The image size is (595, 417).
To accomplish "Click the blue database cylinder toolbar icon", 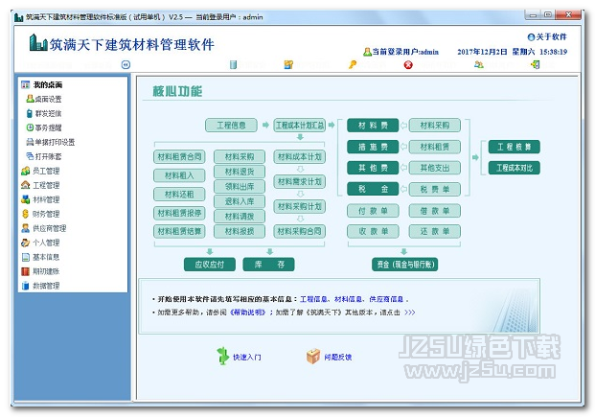I will click(234, 64).
